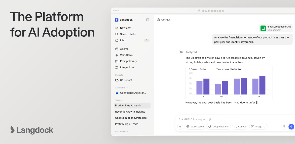The width and height of the screenshot is (295, 144).
Task: Click the inbox unread count badge 2
Action: tap(147, 40)
